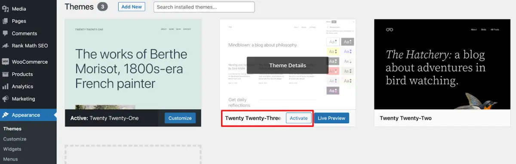Focus the Search installed themes field
516x164 pixels.
tap(204, 7)
